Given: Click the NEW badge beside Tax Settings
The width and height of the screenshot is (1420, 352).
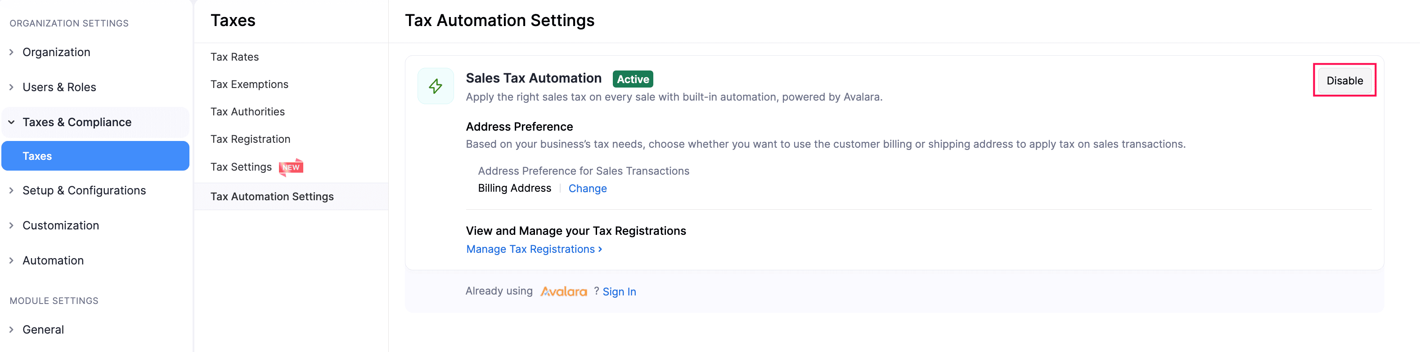Looking at the screenshot, I should tap(291, 167).
